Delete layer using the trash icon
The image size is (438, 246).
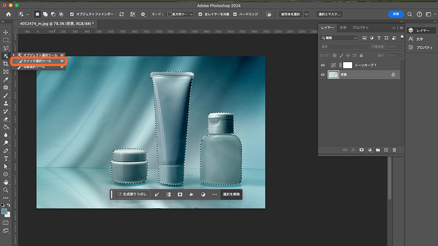pos(394,150)
